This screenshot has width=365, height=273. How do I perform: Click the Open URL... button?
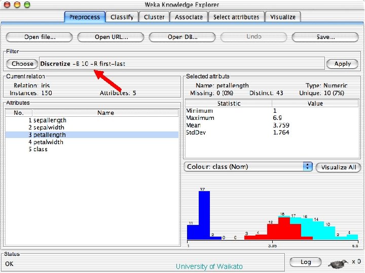click(111, 37)
